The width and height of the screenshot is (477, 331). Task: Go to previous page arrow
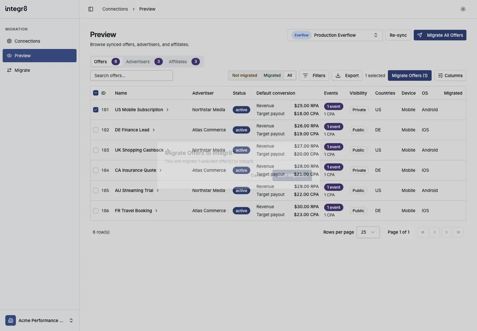(435, 232)
